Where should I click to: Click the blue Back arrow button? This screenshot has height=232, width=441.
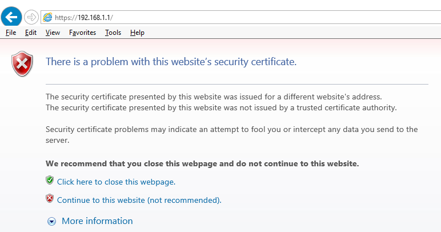(12, 17)
